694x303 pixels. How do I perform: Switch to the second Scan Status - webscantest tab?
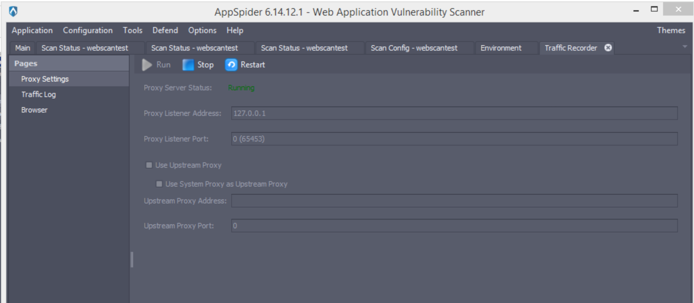coord(200,48)
